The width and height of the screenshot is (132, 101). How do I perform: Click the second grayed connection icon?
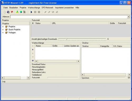(49, 12)
